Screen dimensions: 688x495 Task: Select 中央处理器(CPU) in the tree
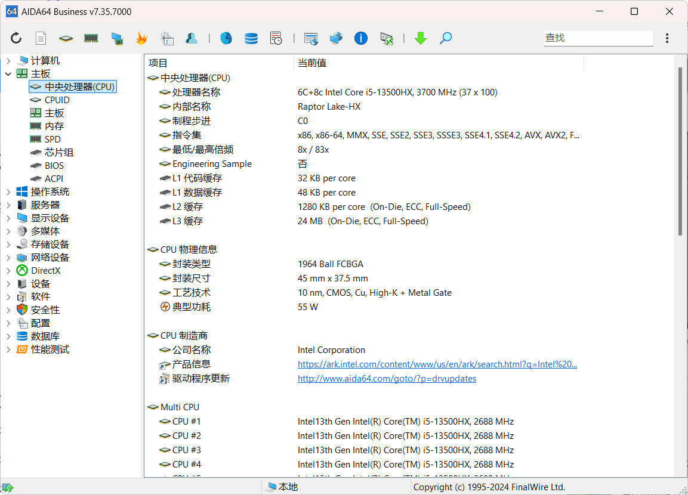[73, 87]
